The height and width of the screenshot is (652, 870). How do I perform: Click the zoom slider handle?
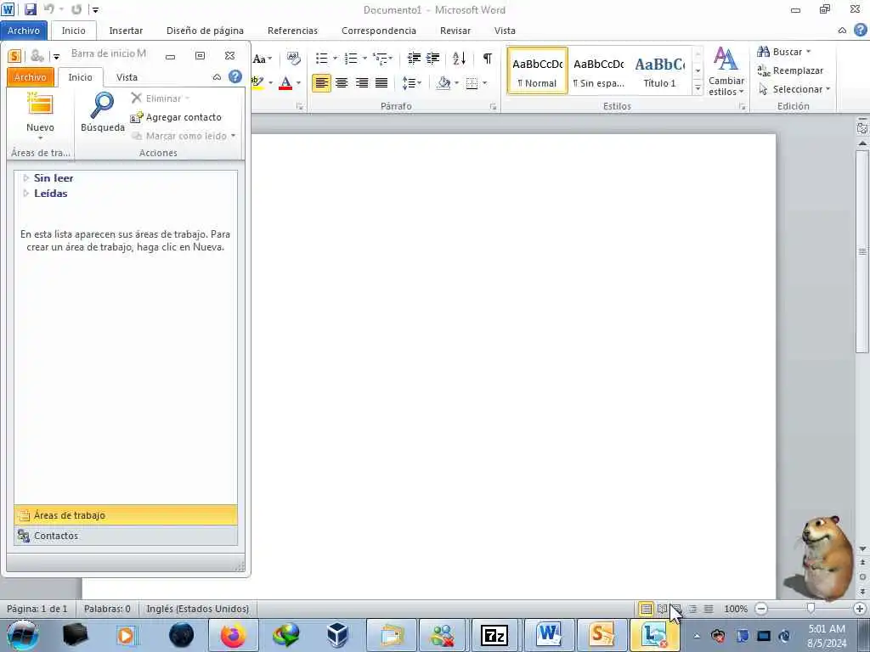coord(811,609)
